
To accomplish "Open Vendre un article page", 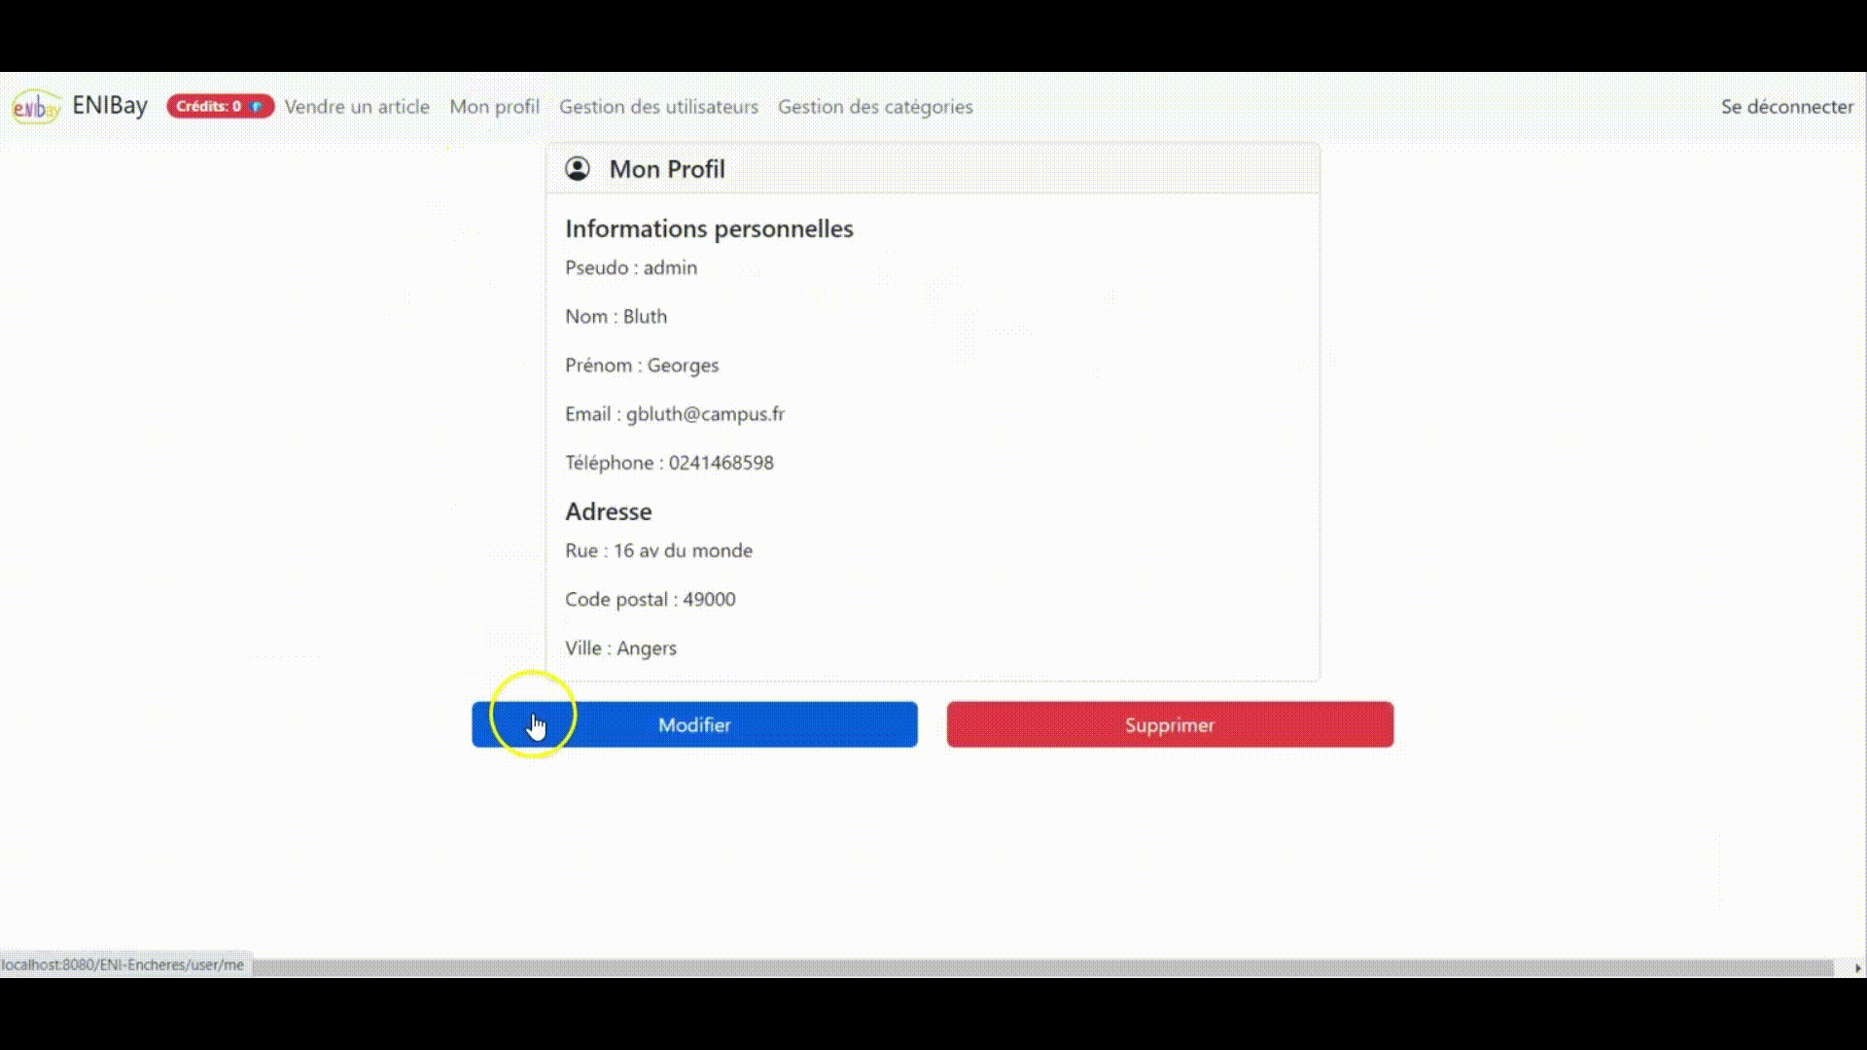I will (357, 106).
